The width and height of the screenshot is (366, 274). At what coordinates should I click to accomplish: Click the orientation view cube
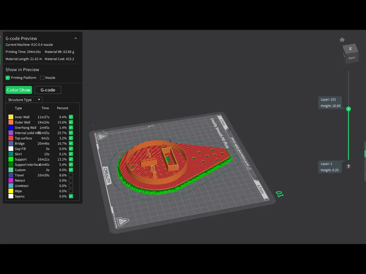pyautogui.click(x=350, y=54)
